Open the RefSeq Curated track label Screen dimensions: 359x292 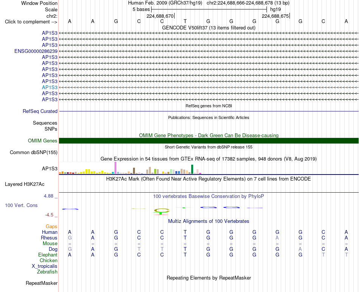tap(40, 111)
